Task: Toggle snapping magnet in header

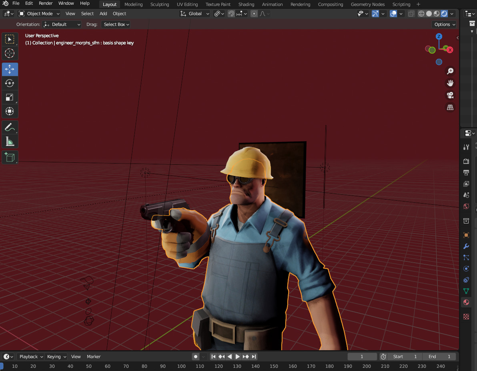Action: (x=231, y=14)
